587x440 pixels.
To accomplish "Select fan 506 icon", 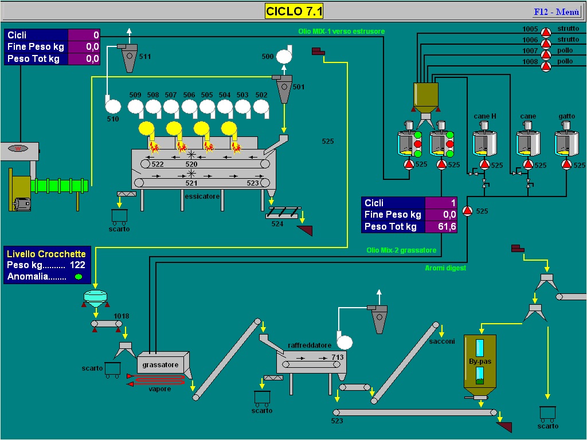I will [x=190, y=108].
